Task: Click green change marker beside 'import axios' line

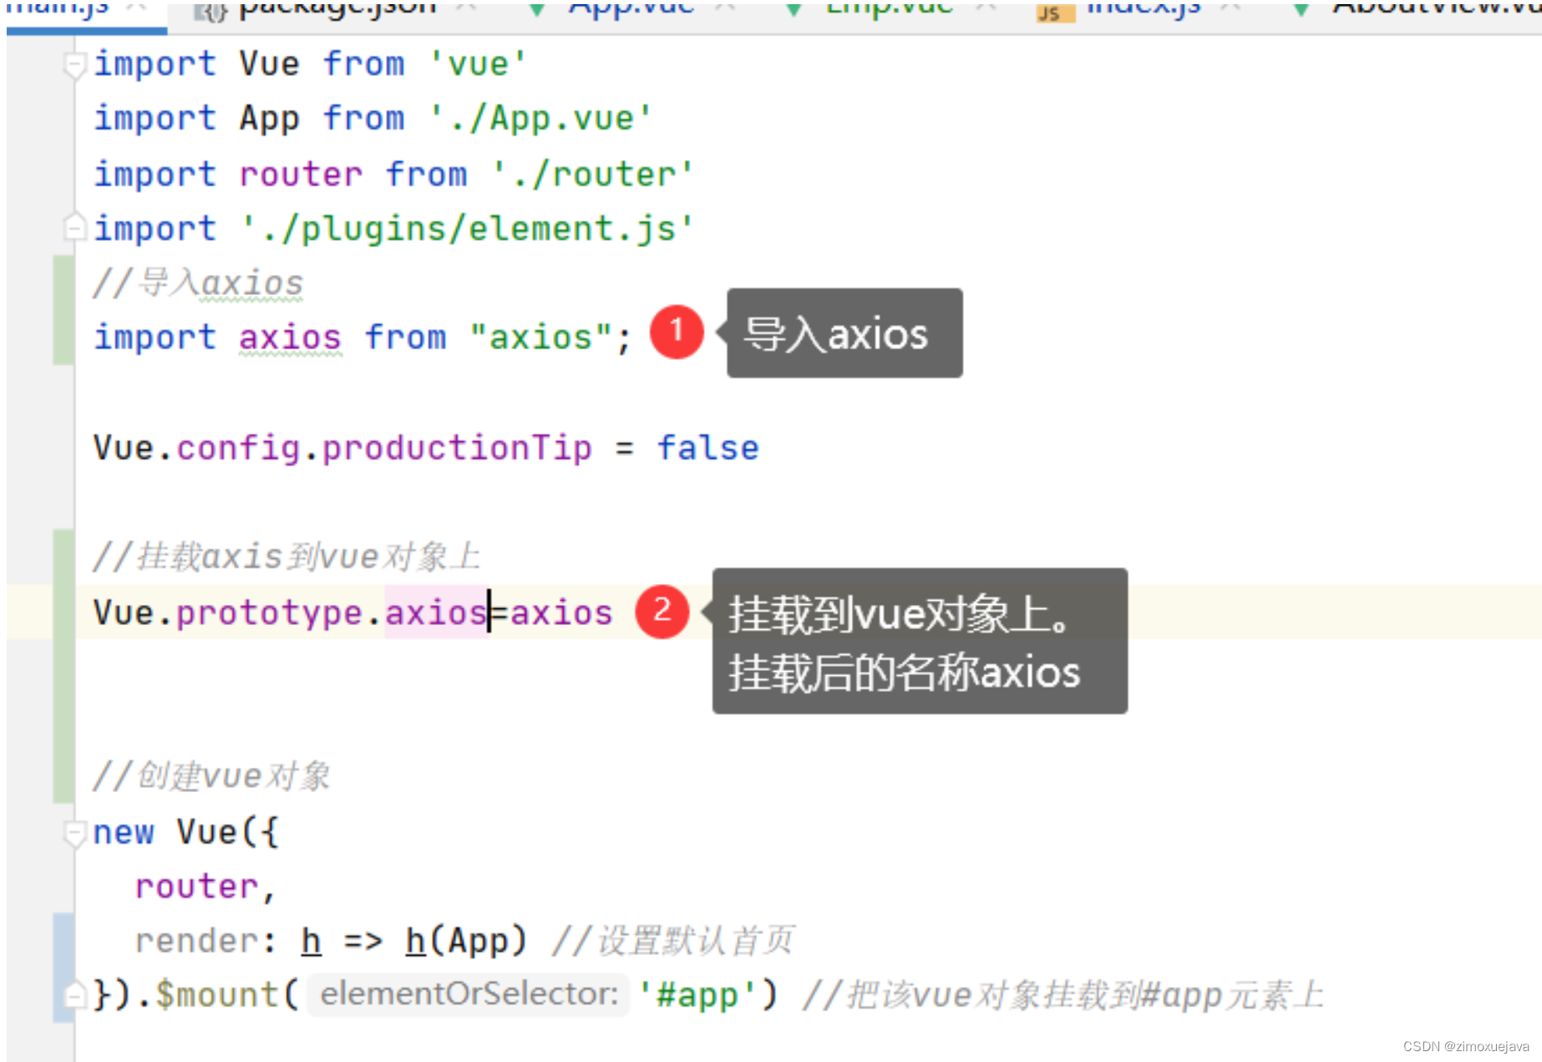Action: (63, 310)
